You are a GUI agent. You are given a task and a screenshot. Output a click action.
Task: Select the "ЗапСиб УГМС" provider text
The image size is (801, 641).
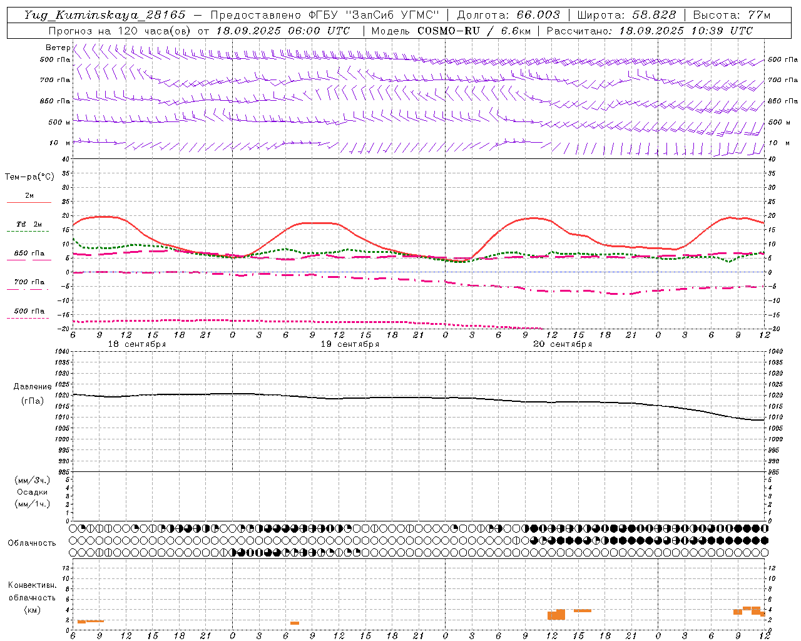(392, 15)
